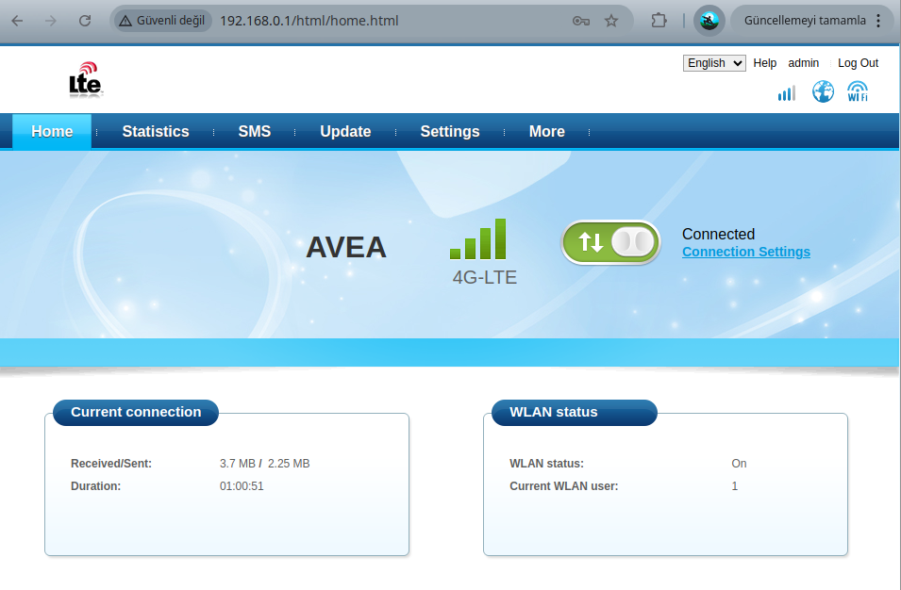The width and height of the screenshot is (901, 590).
Task: Click the browser profile avatar icon
Action: [708, 20]
